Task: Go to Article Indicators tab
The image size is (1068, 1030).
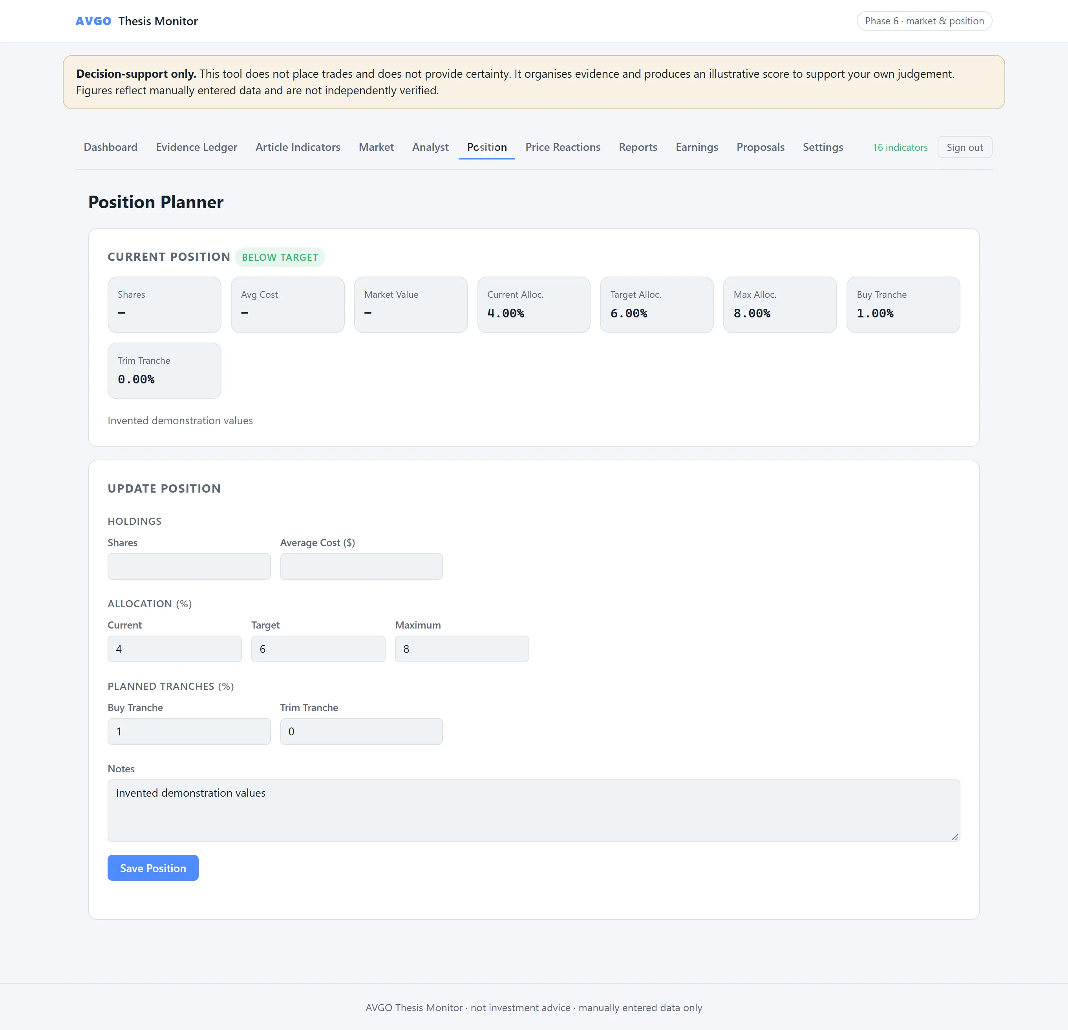Action: click(298, 147)
